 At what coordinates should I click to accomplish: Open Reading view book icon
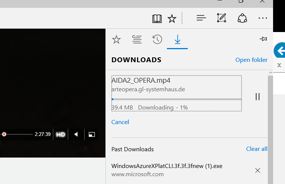(157, 18)
